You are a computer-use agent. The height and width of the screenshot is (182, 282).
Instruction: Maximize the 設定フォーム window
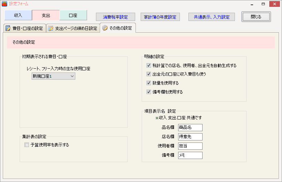point(263,4)
